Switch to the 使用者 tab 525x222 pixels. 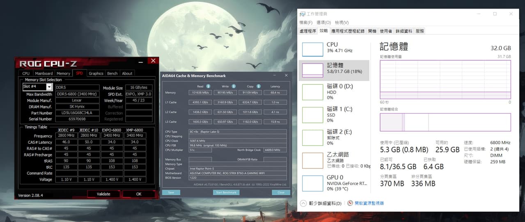point(385,31)
